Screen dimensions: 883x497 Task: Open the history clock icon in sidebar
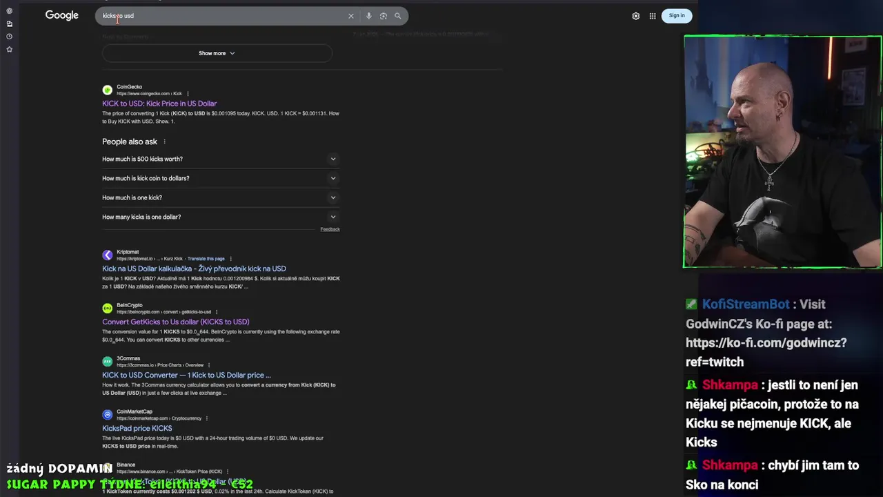(x=9, y=37)
